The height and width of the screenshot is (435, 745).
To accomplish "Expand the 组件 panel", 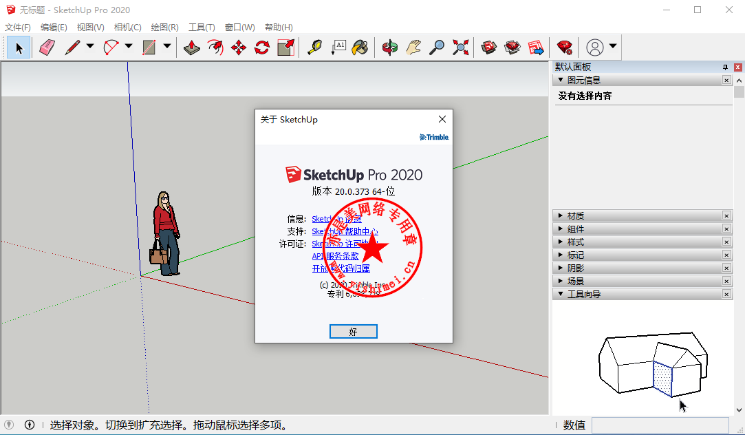I will point(561,229).
